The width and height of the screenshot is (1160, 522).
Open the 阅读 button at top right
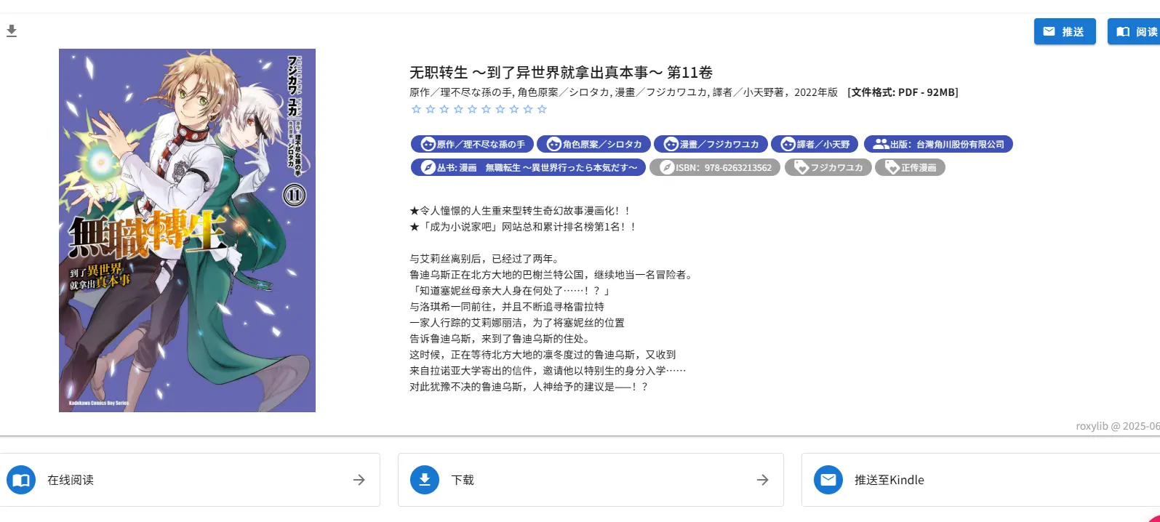point(1134,31)
